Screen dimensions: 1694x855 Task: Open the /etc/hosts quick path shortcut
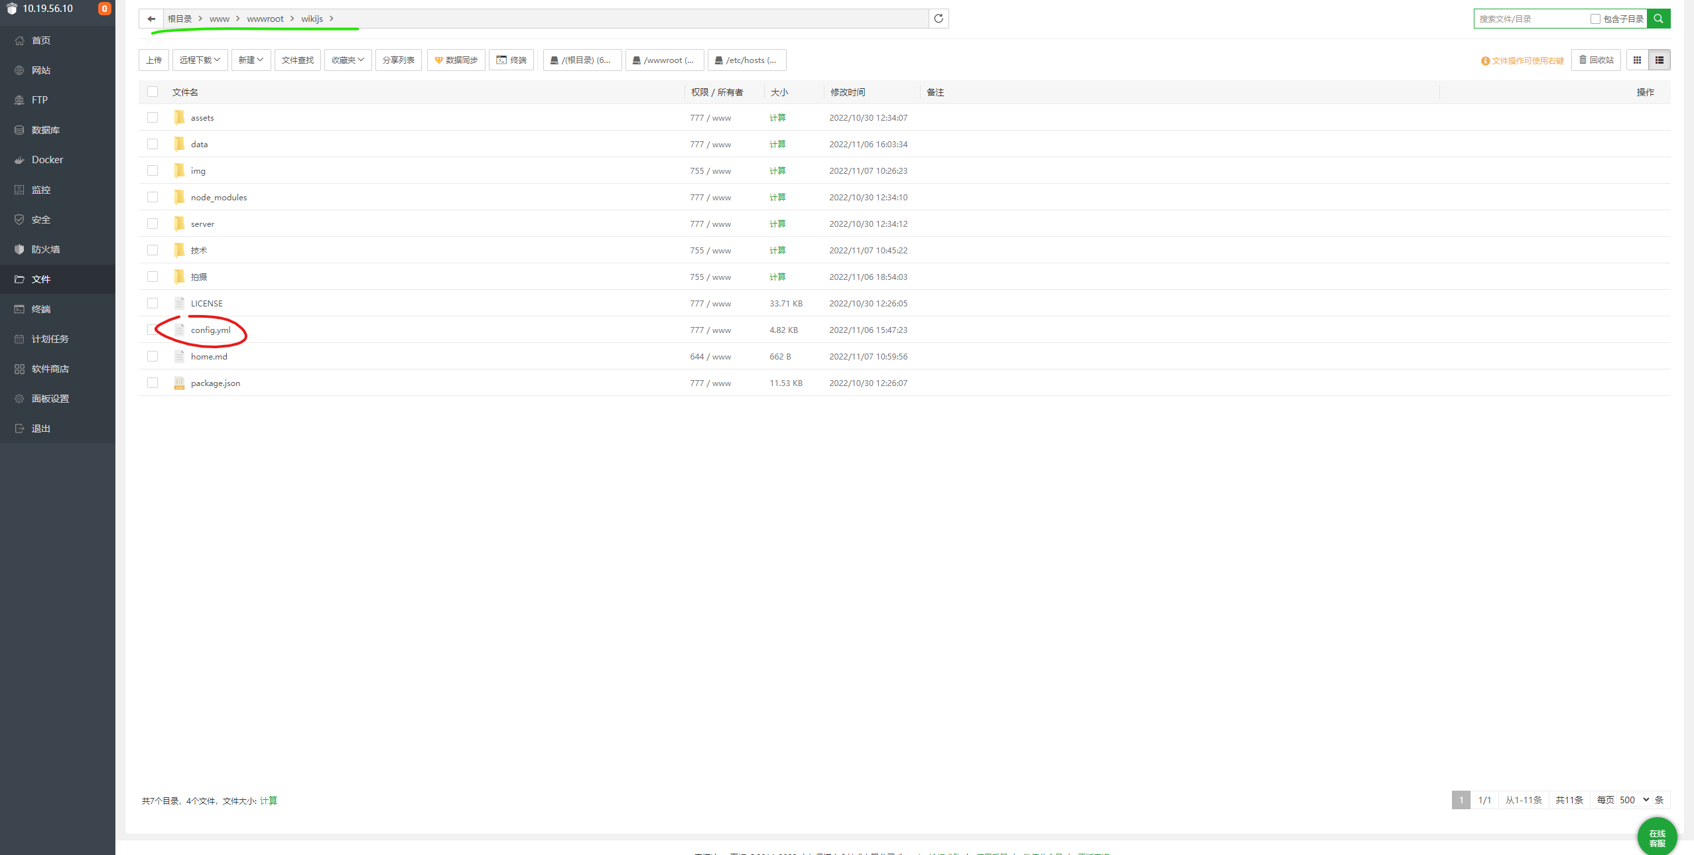(747, 60)
